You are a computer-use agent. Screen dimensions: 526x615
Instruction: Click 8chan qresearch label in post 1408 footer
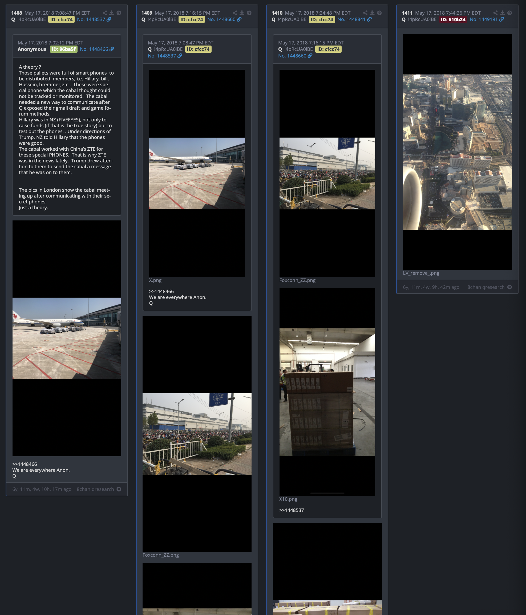click(95, 489)
